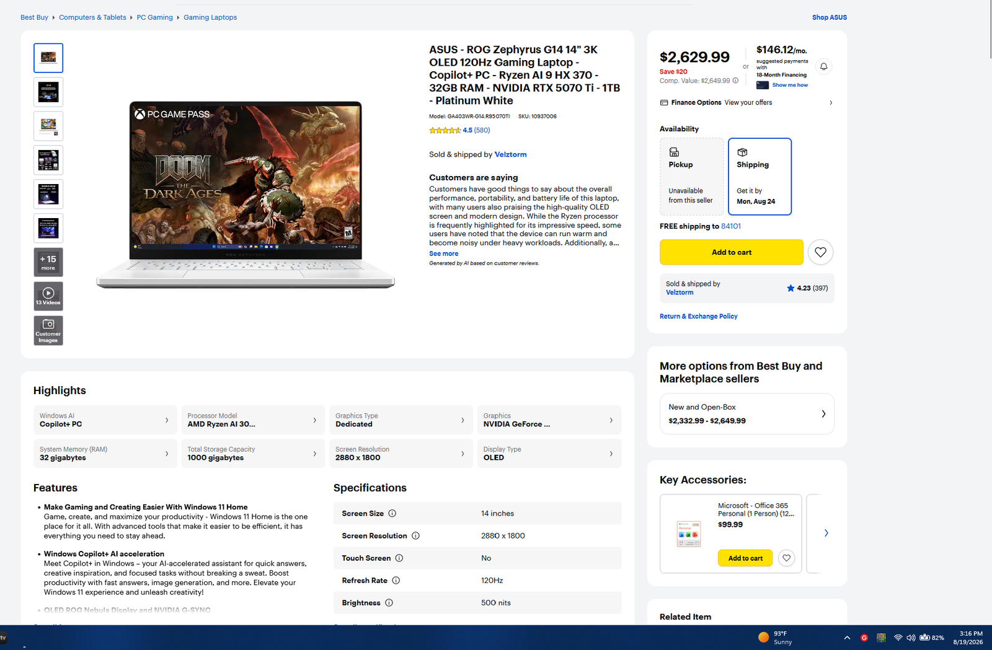Expand the Windows AI Copilot+ PC highlight
This screenshot has height=650, width=992.
[105, 420]
